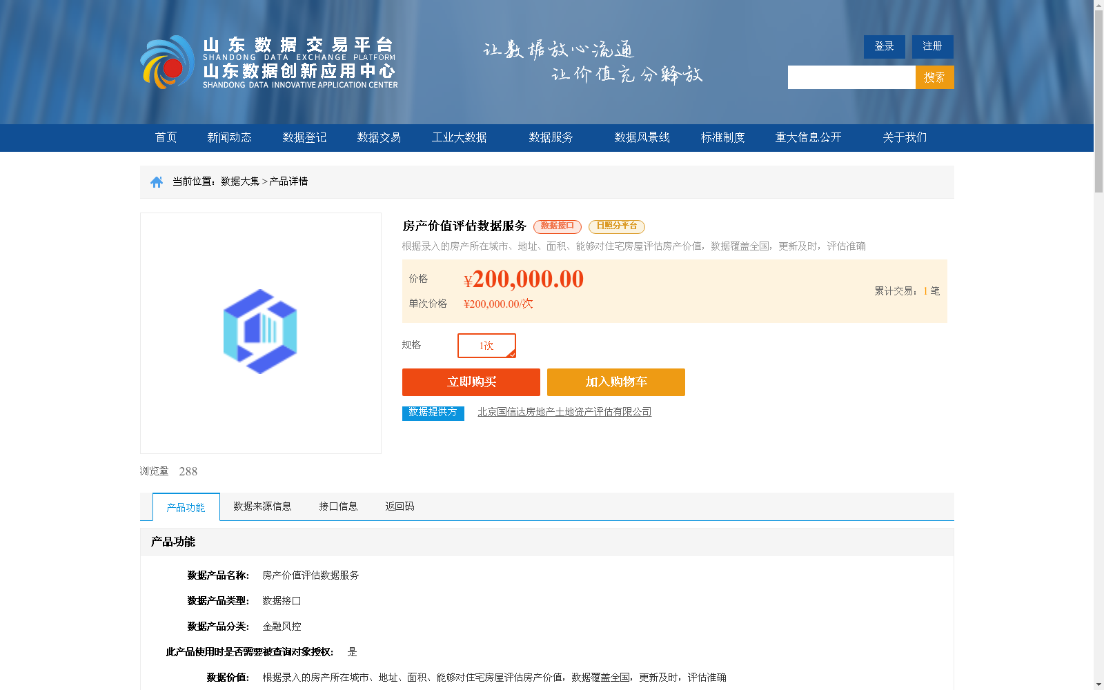Open the 首页 navigation item
This screenshot has height=690, width=1104.
[166, 137]
